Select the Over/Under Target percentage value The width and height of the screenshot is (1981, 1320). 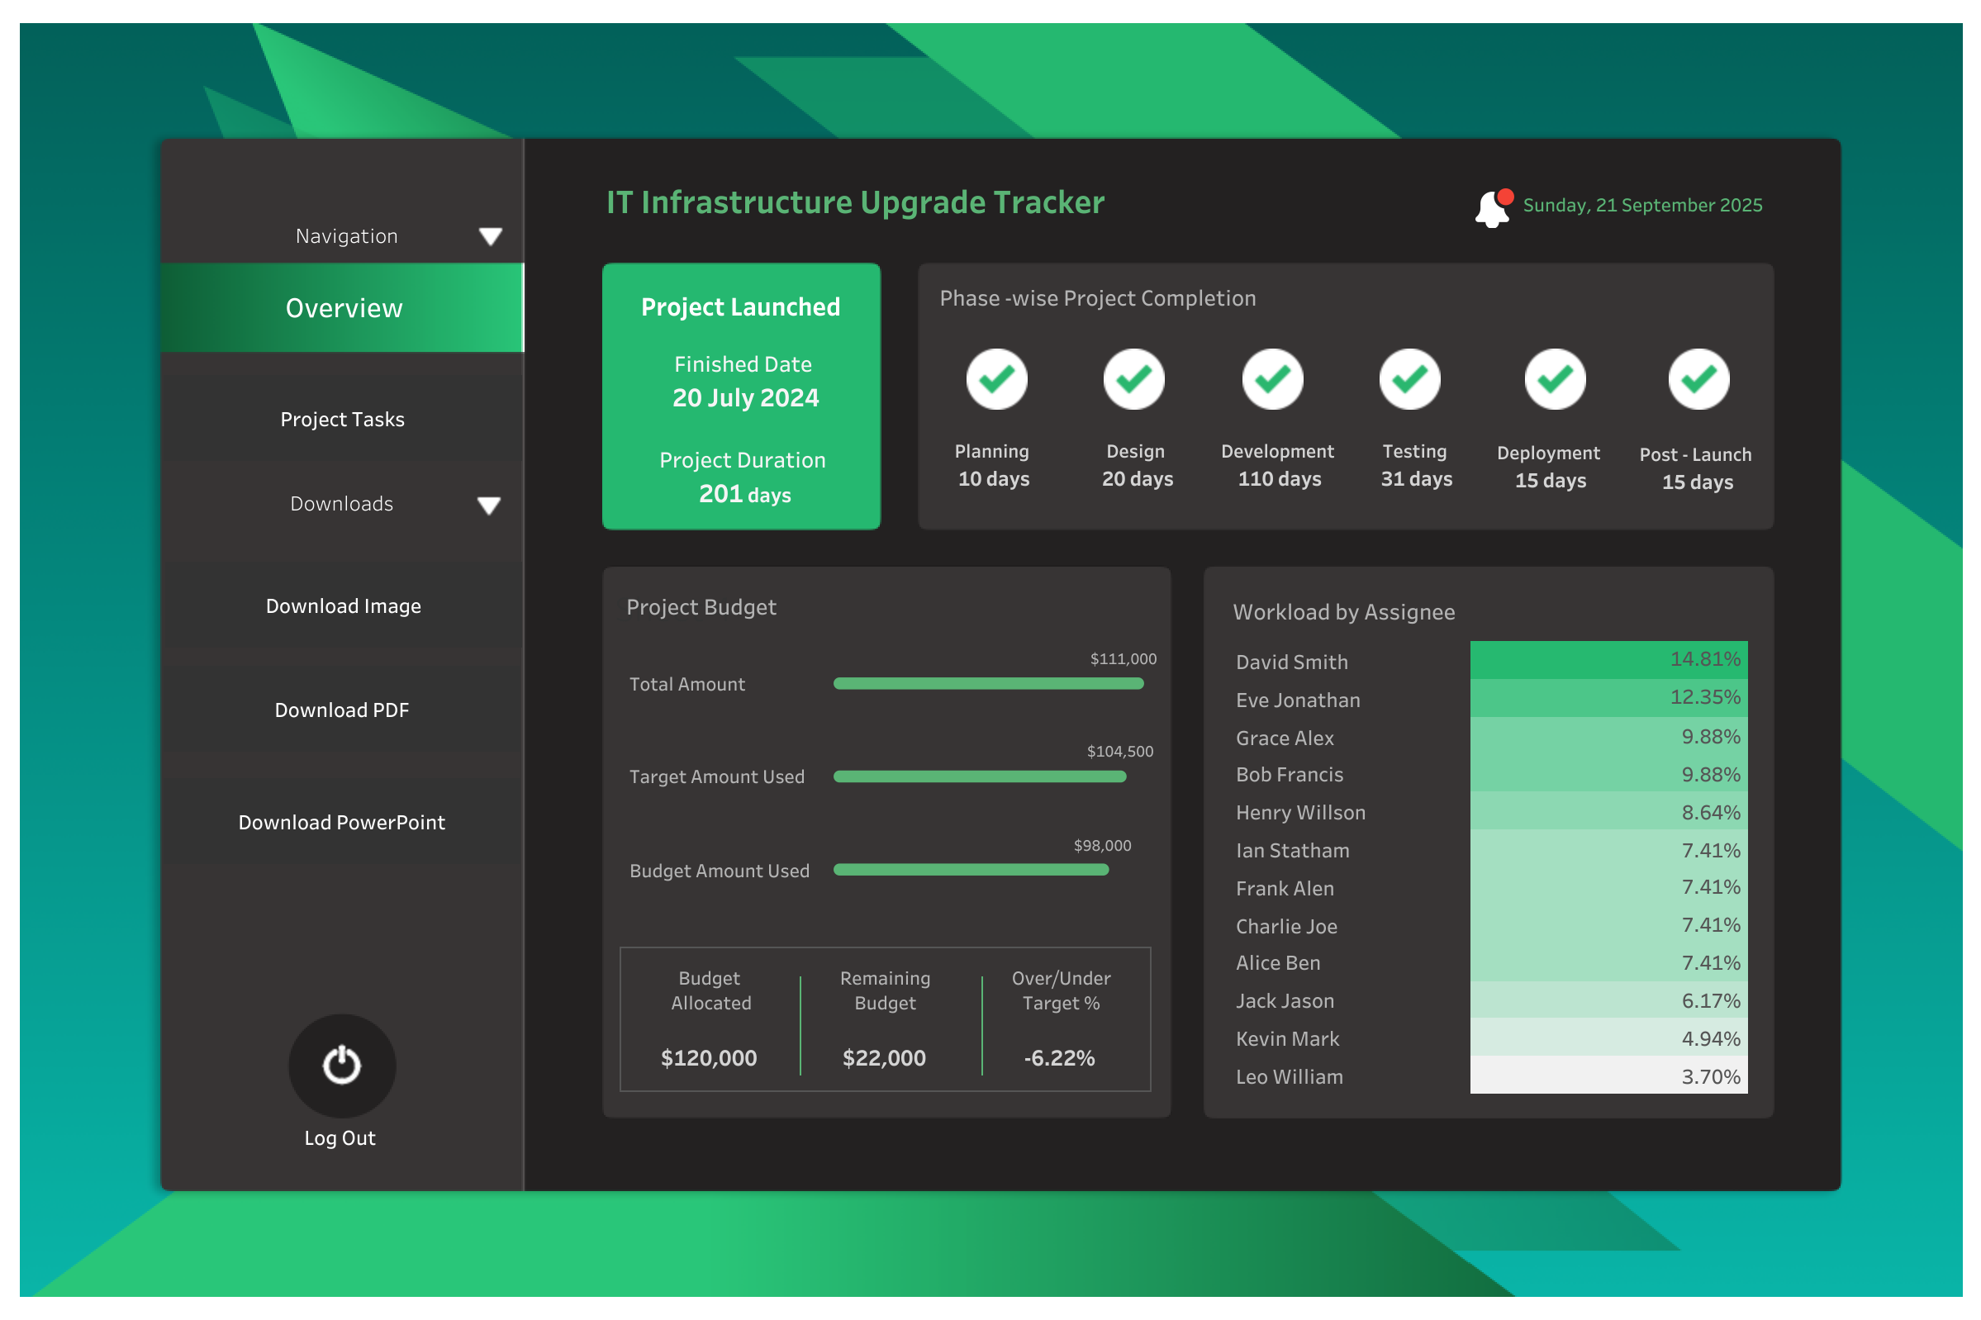point(1058,1057)
